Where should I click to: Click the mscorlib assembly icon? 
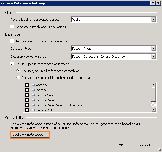[33, 85]
